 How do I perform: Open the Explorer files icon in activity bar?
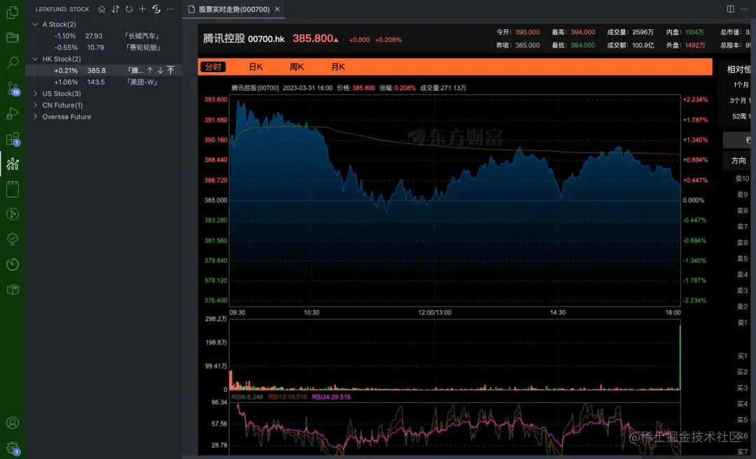pyautogui.click(x=13, y=13)
